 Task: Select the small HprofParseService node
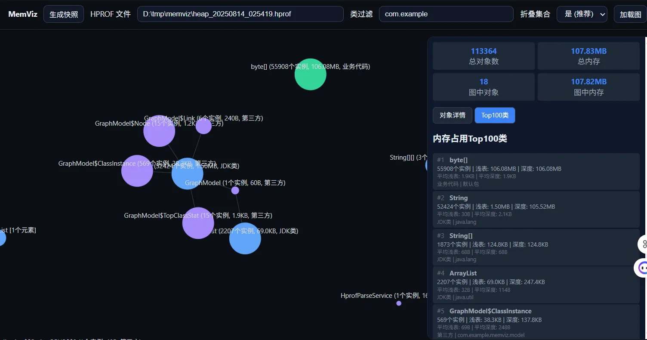[399, 303]
